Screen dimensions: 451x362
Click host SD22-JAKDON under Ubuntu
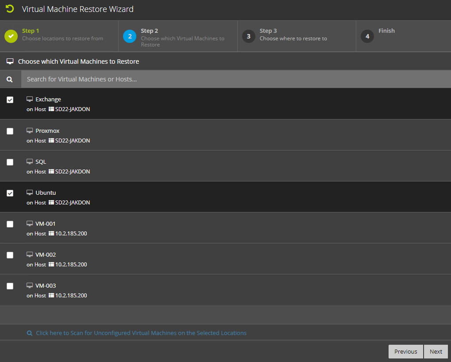(73, 202)
